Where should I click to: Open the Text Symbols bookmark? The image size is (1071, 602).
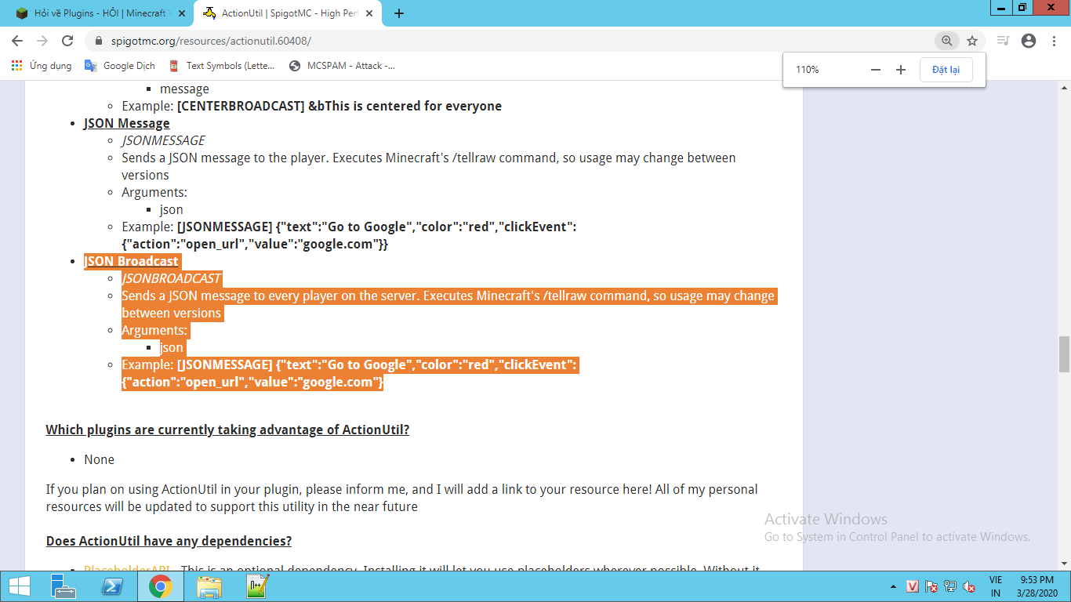pos(222,66)
